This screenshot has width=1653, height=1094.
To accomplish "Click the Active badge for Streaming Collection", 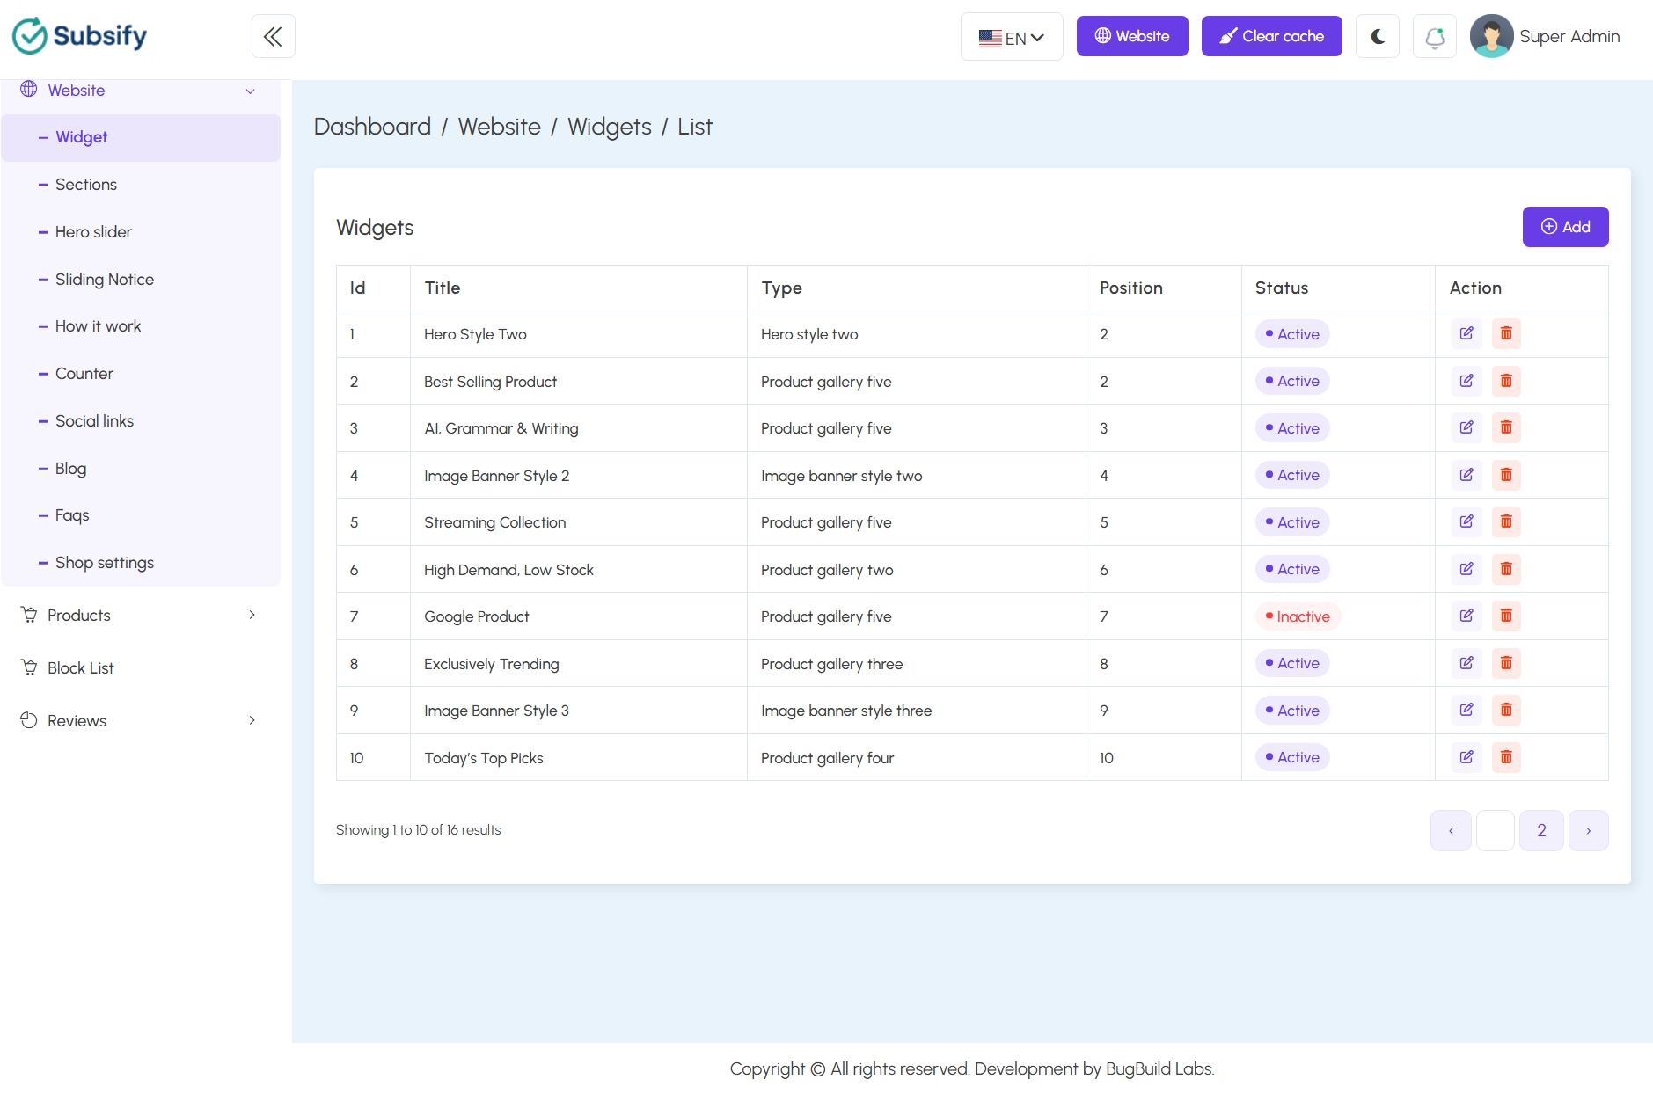I will pos(1292,522).
